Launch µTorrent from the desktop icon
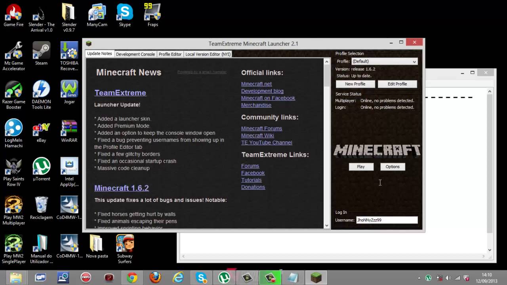This screenshot has height=285, width=507. 41,169
